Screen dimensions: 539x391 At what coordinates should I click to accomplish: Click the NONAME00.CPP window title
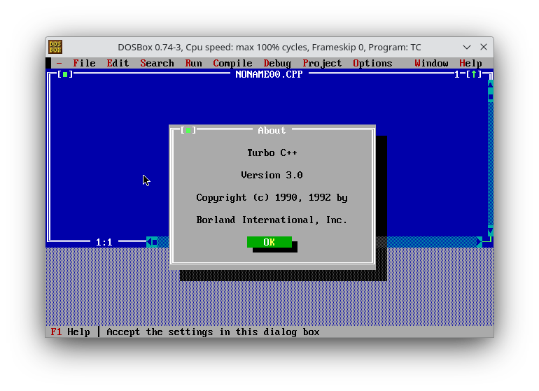click(x=269, y=74)
